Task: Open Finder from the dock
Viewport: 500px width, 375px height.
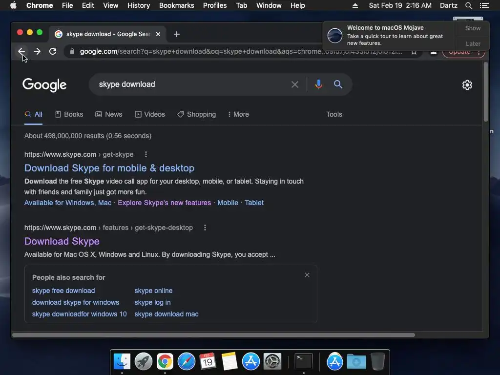Action: (x=122, y=362)
